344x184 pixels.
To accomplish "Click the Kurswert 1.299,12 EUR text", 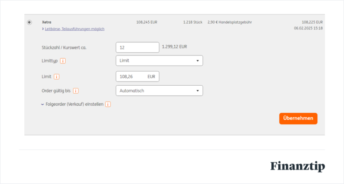I will (x=174, y=47).
